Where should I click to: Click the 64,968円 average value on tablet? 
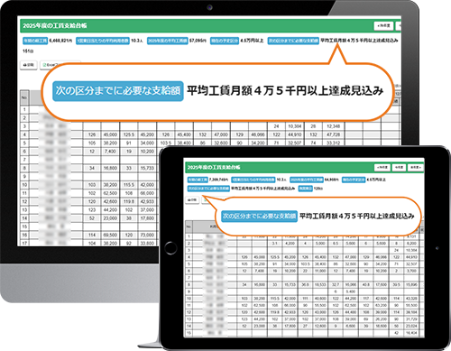[x=332, y=180]
